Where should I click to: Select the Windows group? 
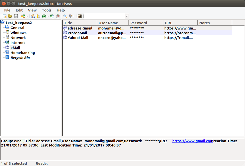coord(18,33)
